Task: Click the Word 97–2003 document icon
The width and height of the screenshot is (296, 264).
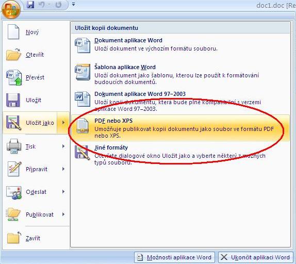Action: pos(83,99)
